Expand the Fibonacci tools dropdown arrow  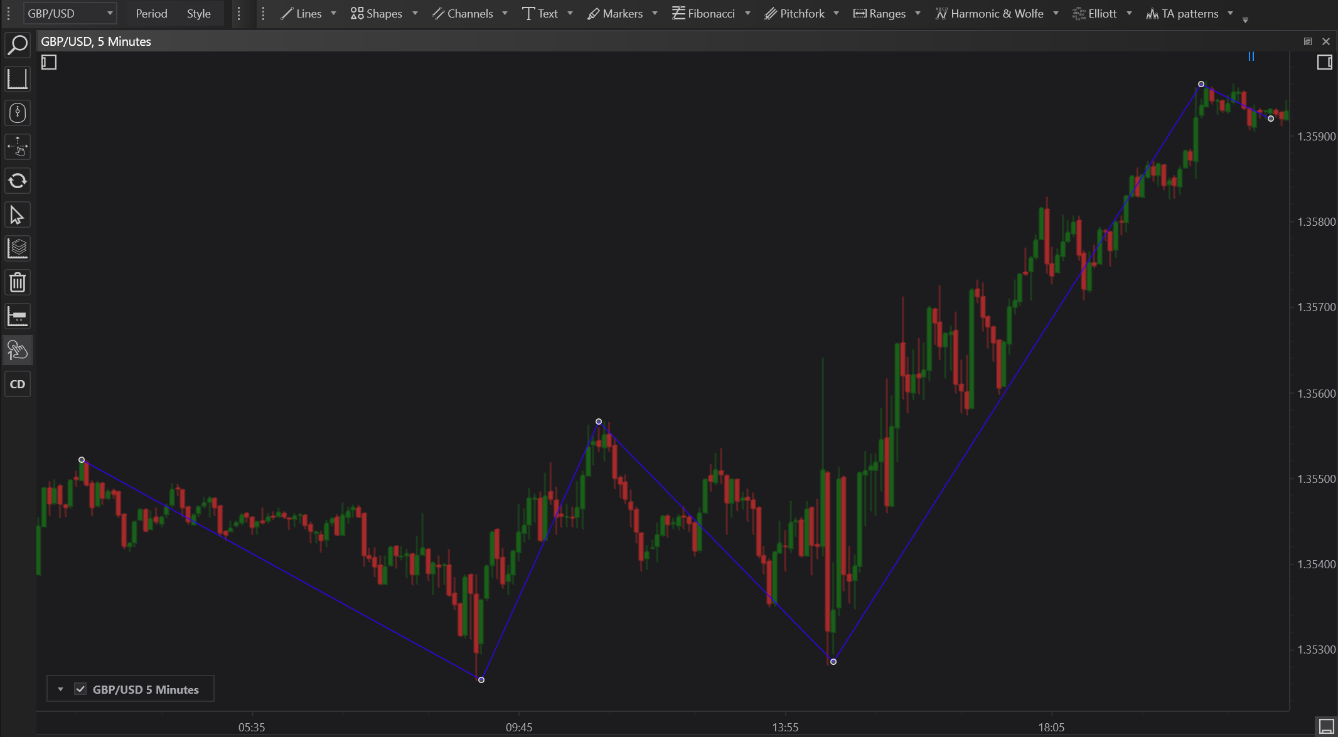[x=747, y=13]
